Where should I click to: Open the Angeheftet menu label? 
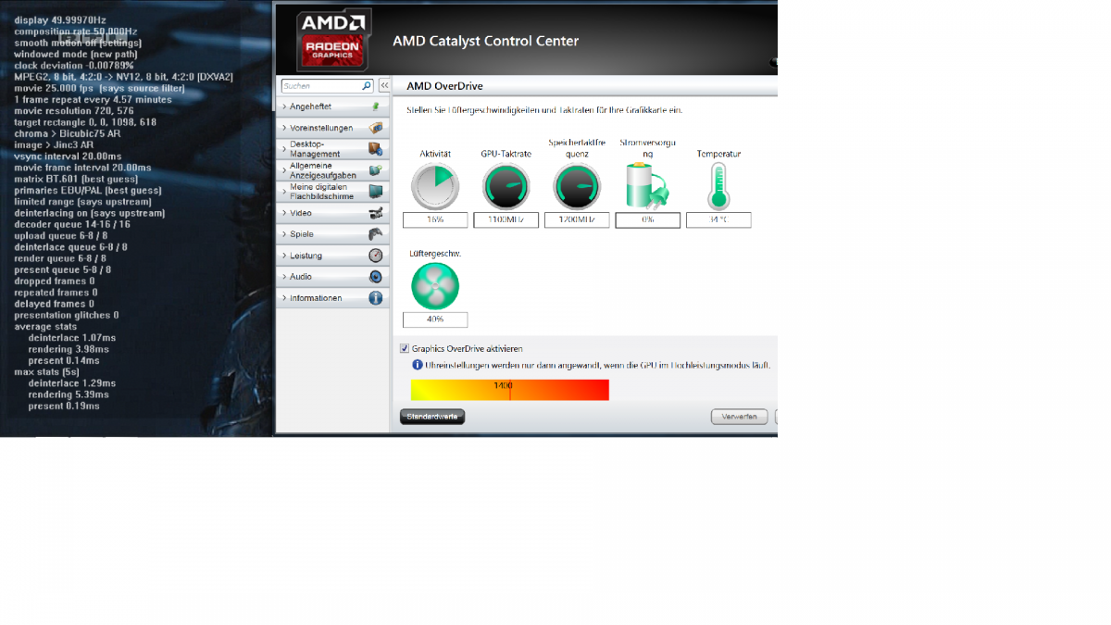(310, 107)
